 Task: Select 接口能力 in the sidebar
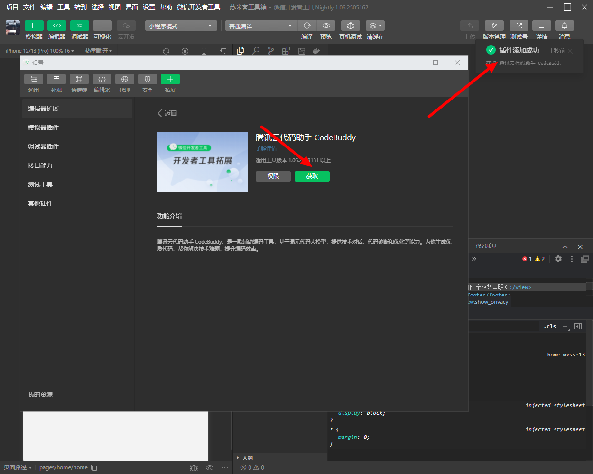(x=77, y=165)
